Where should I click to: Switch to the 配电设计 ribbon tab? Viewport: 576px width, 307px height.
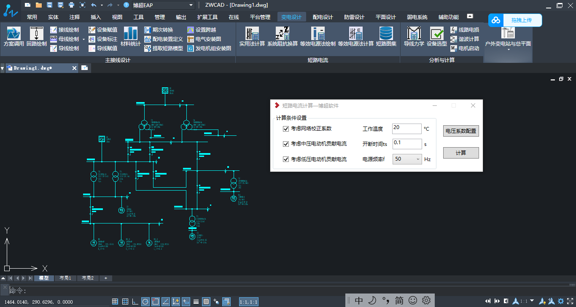[323, 17]
